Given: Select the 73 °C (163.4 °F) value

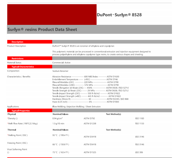Looking at the screenshot, I should point(61,152).
